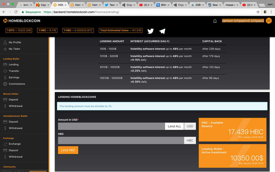Click the user avatar coin icon
275x172 pixels.
tap(269, 21)
